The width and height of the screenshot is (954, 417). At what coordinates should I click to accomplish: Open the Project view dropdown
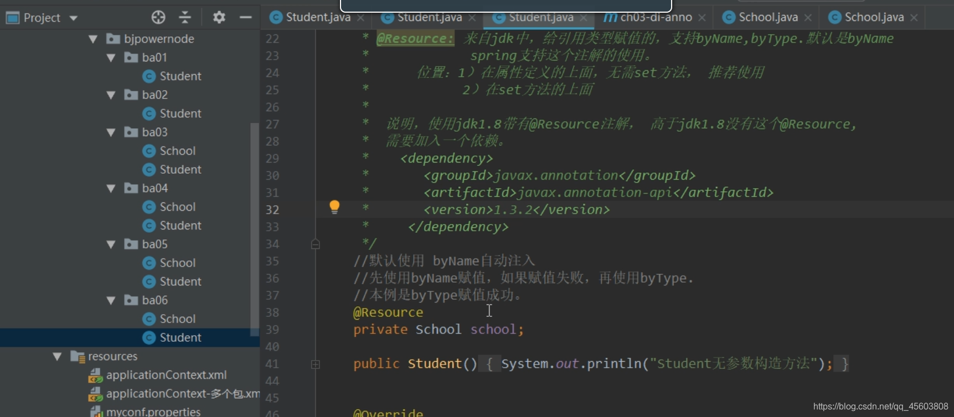pyautogui.click(x=74, y=18)
